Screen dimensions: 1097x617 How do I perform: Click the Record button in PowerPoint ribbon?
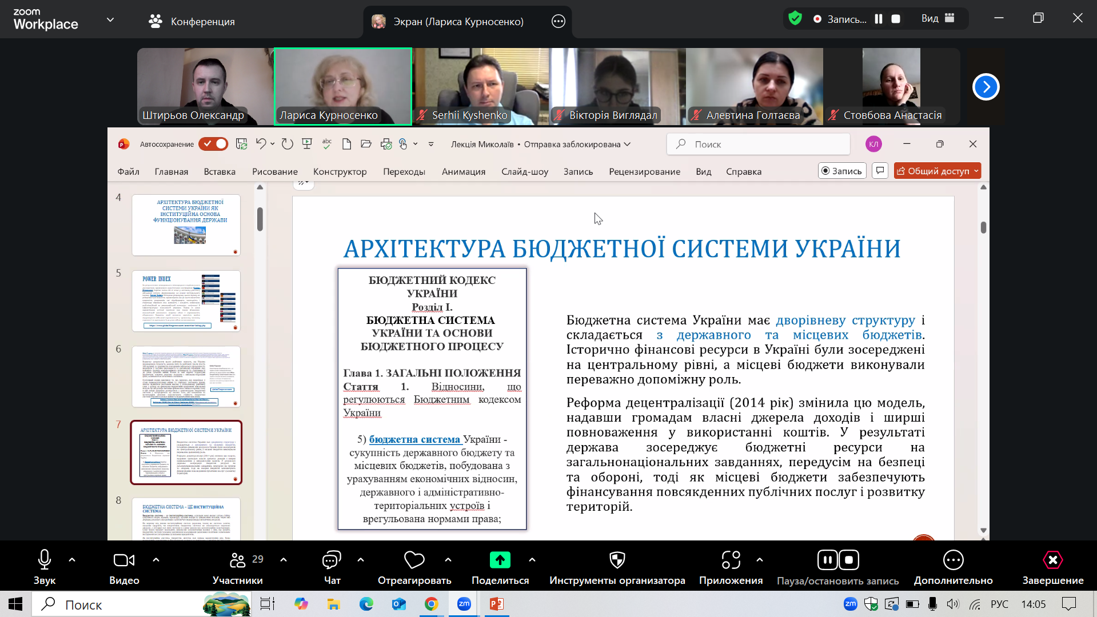(841, 171)
